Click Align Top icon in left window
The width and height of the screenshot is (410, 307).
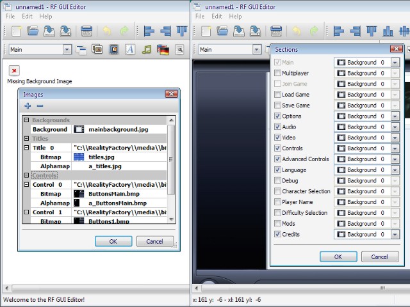pyautogui.click(x=182, y=31)
